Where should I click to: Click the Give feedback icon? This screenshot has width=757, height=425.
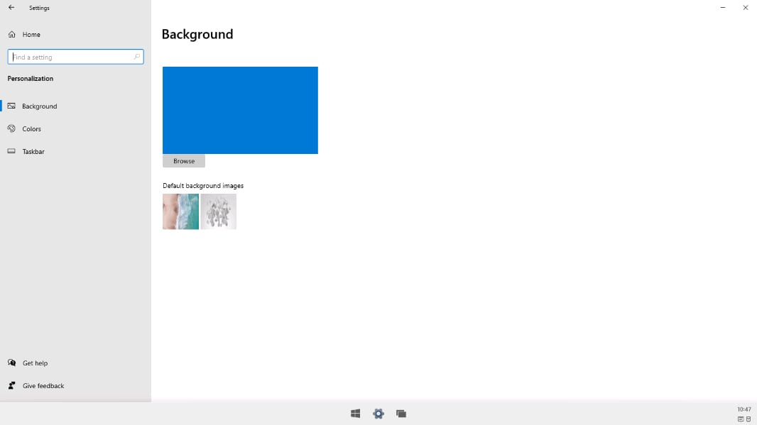click(11, 385)
